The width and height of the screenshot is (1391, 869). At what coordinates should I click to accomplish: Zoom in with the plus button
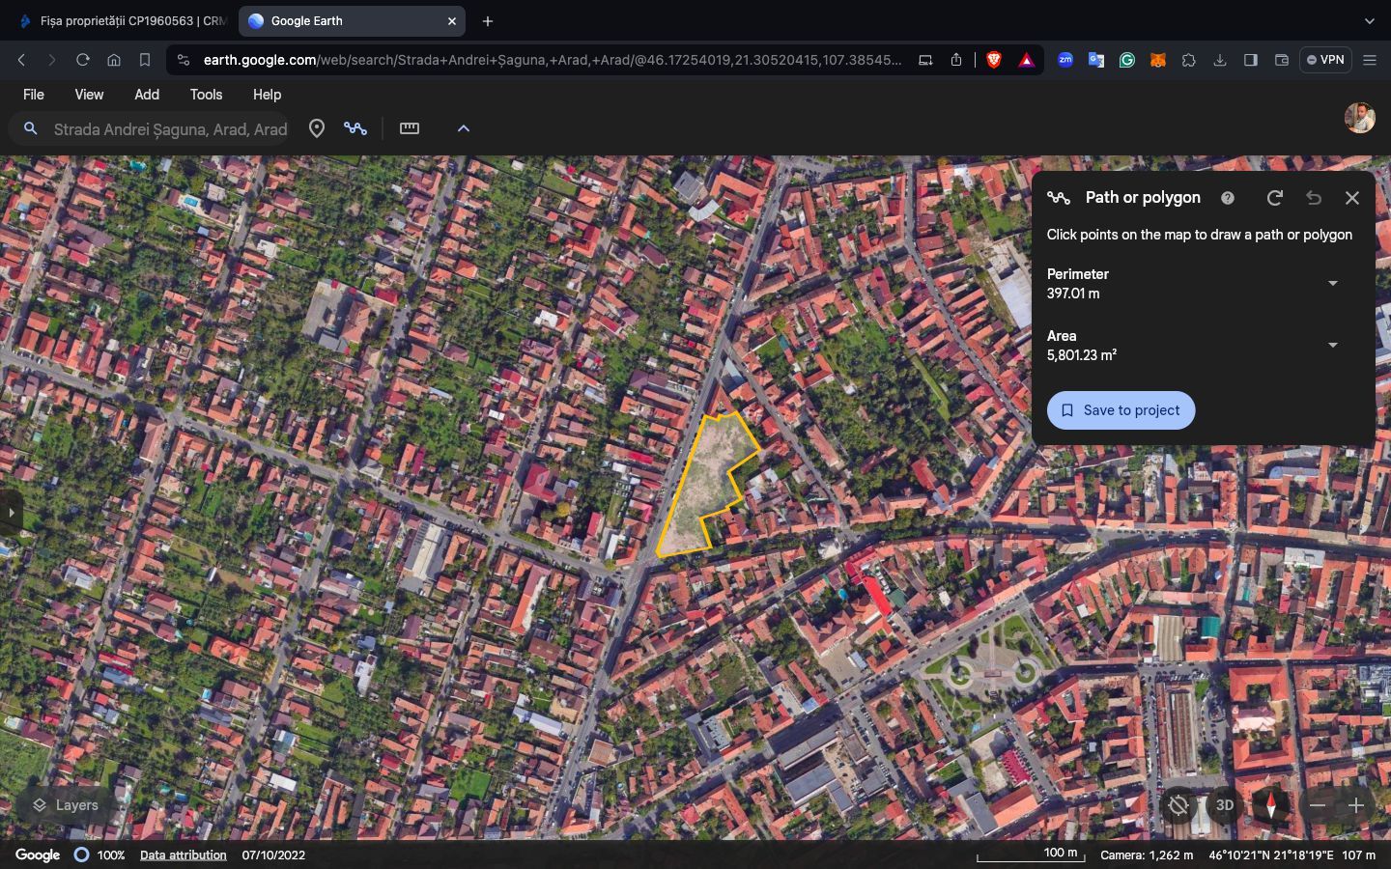pyautogui.click(x=1356, y=805)
